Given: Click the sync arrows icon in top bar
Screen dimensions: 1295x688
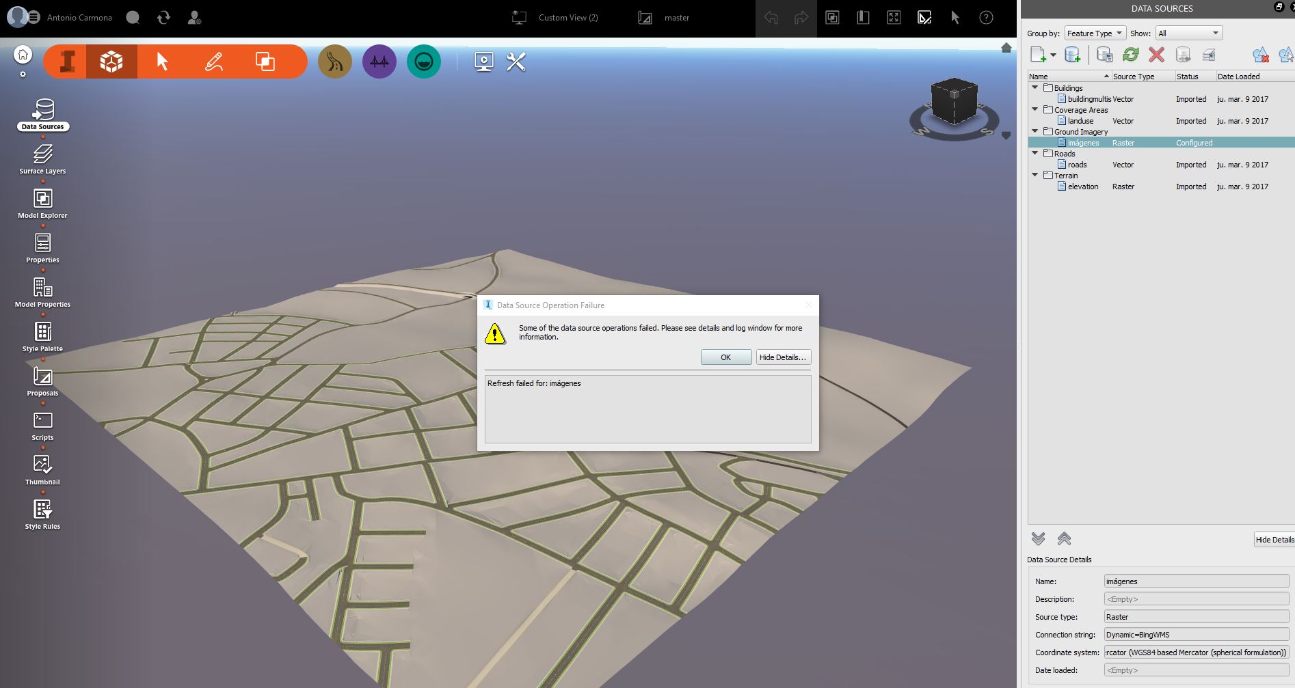Looking at the screenshot, I should [x=163, y=18].
